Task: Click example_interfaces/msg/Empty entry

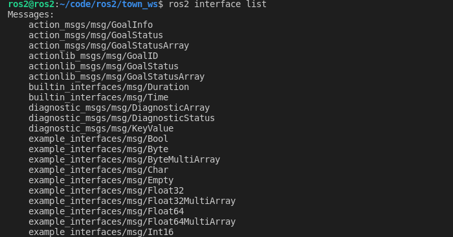Action: pyautogui.click(x=101, y=181)
